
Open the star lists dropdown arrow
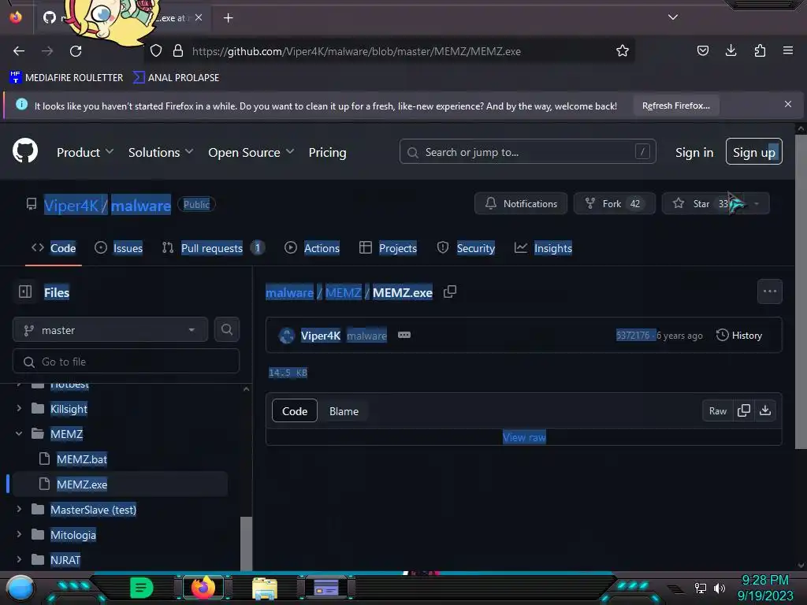(x=757, y=204)
